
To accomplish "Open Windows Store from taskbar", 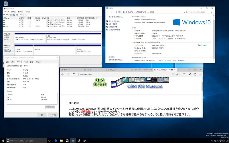I will [x=67, y=141].
